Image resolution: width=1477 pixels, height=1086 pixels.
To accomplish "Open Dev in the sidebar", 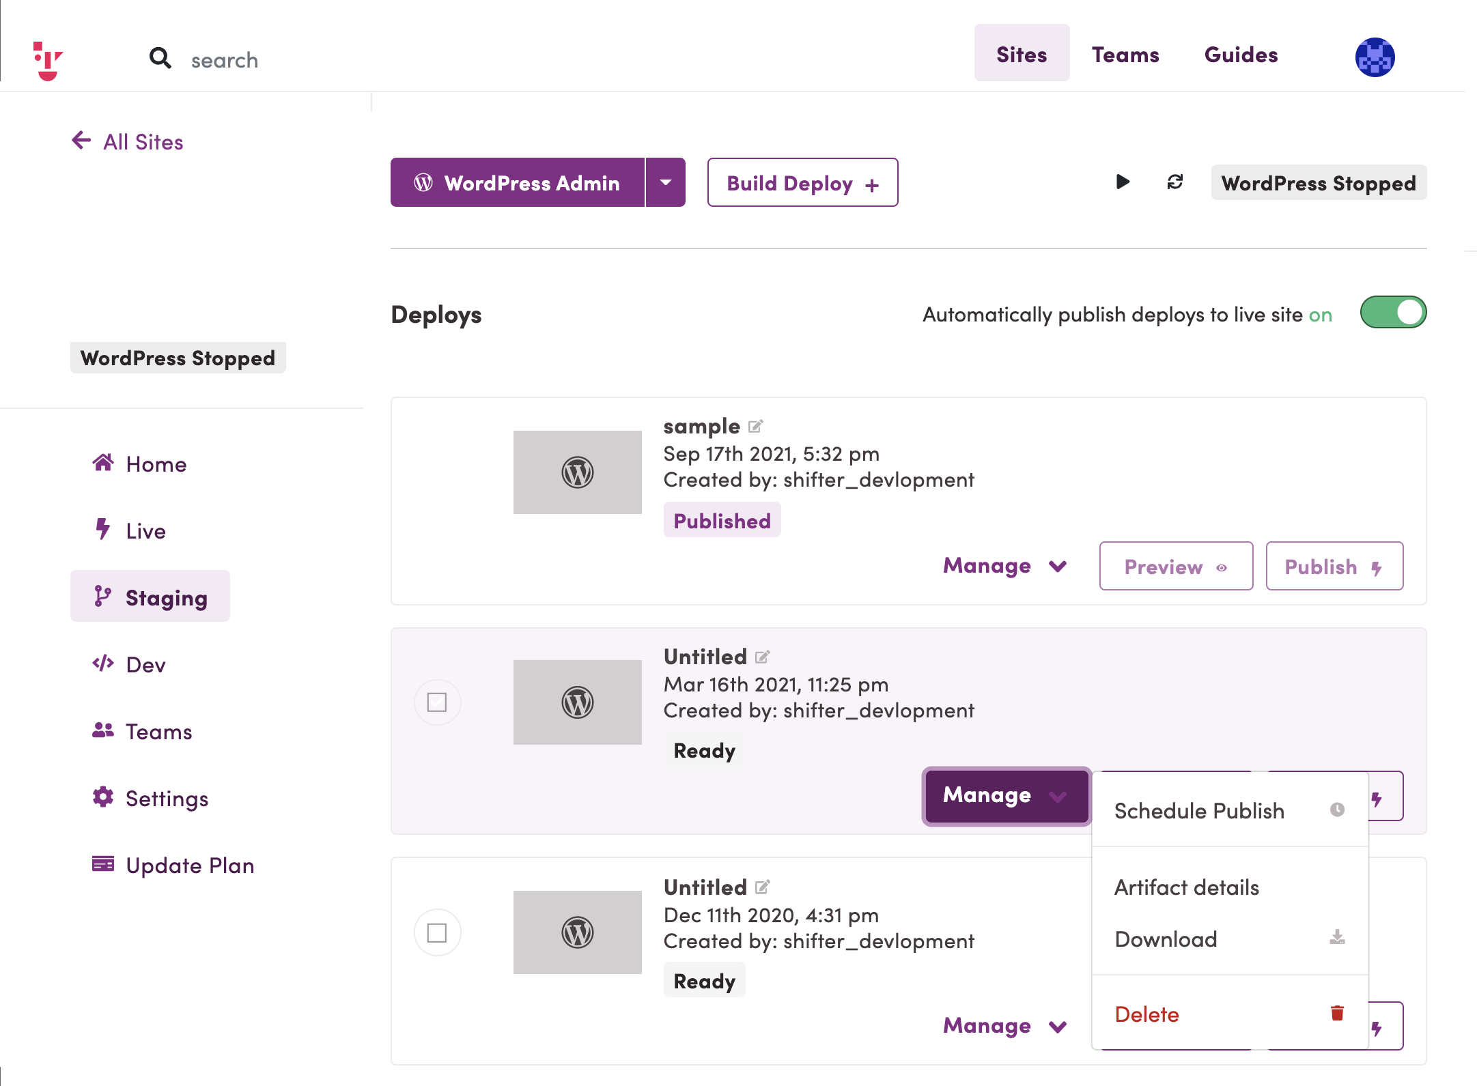I will tap(129, 664).
